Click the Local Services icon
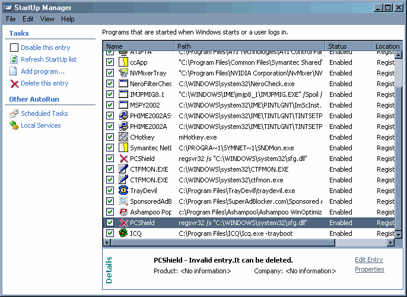 (14, 125)
